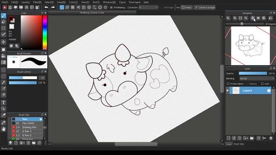Open the Layer menu
276x155 pixels.
[25, 2]
